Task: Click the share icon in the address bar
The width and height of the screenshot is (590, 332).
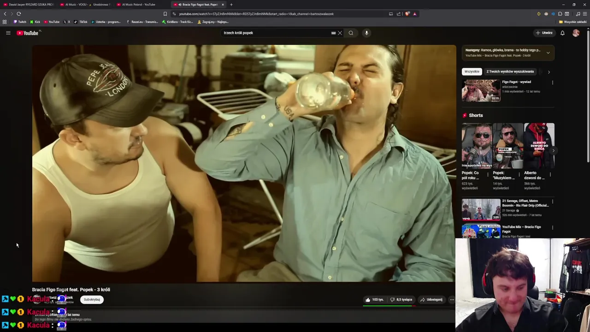Action: 399,14
